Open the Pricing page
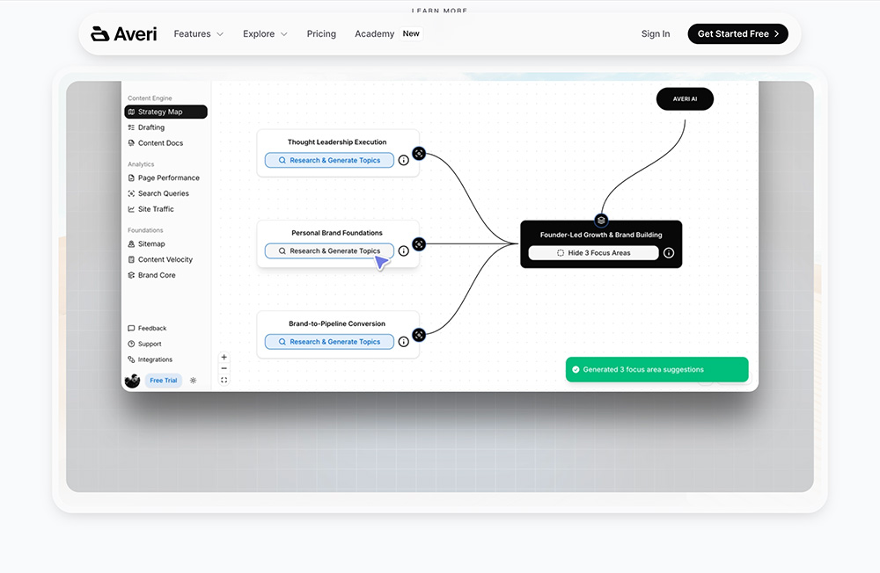This screenshot has width=880, height=573. coord(321,33)
